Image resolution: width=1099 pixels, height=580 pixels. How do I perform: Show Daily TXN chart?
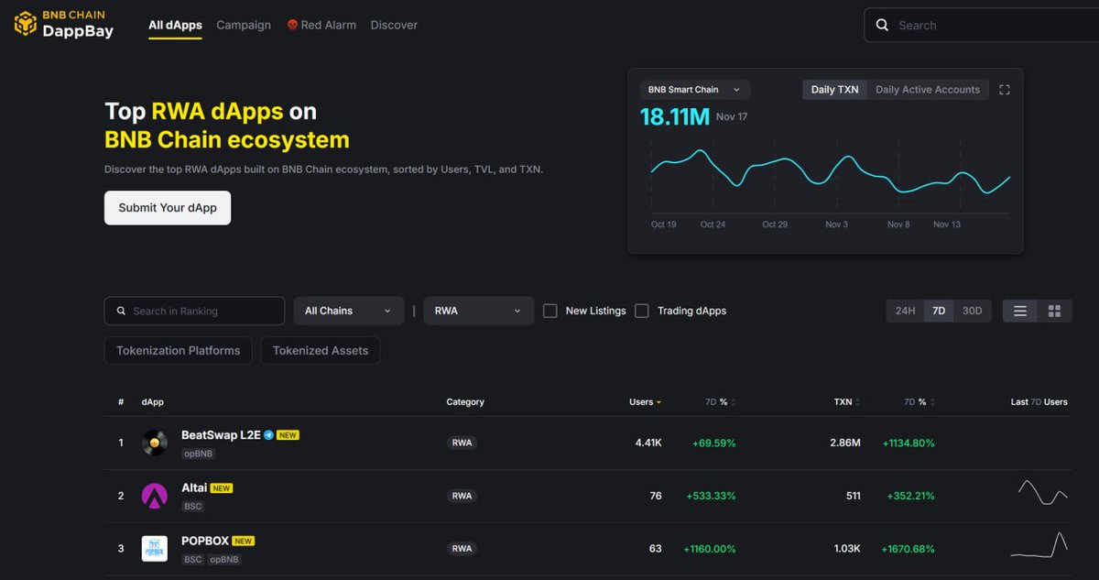[x=834, y=90]
